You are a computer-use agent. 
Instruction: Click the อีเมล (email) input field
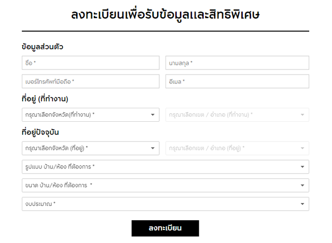237,81
